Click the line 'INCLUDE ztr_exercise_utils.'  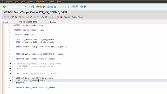click(x=29, y=30)
